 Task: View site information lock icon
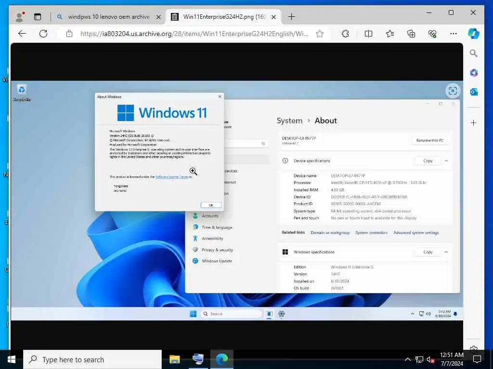point(69,34)
